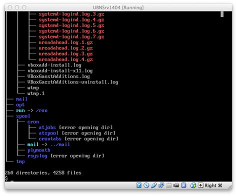This screenshot has width=237, height=196.
Task: Click the shared folders status icon
Action: point(168,185)
